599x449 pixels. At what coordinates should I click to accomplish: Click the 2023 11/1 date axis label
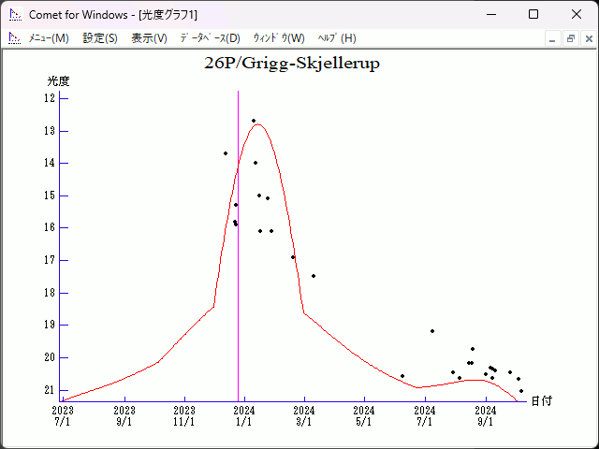click(184, 416)
